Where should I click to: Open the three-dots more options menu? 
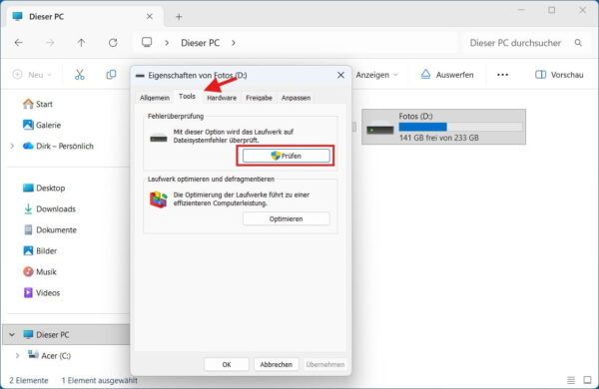[502, 75]
